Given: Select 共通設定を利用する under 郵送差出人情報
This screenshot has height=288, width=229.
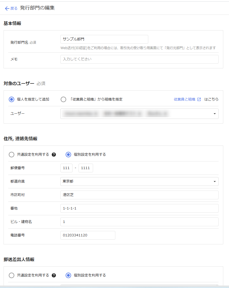Looking at the screenshot, I should (x=12, y=275).
